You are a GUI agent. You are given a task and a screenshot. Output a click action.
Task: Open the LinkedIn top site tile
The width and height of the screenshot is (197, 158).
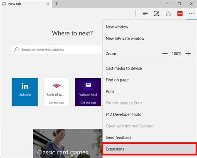[25, 92]
